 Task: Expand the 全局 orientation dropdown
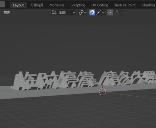click(63, 12)
